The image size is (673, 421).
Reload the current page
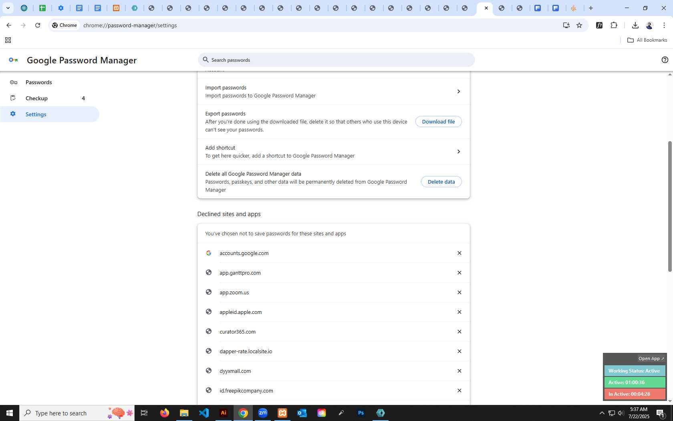pos(38,25)
